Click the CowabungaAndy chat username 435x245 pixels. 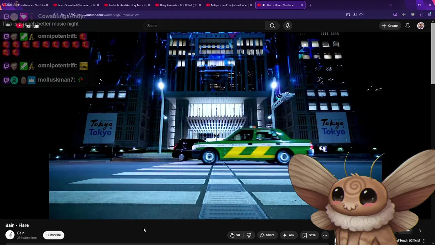pyautogui.click(x=62, y=16)
